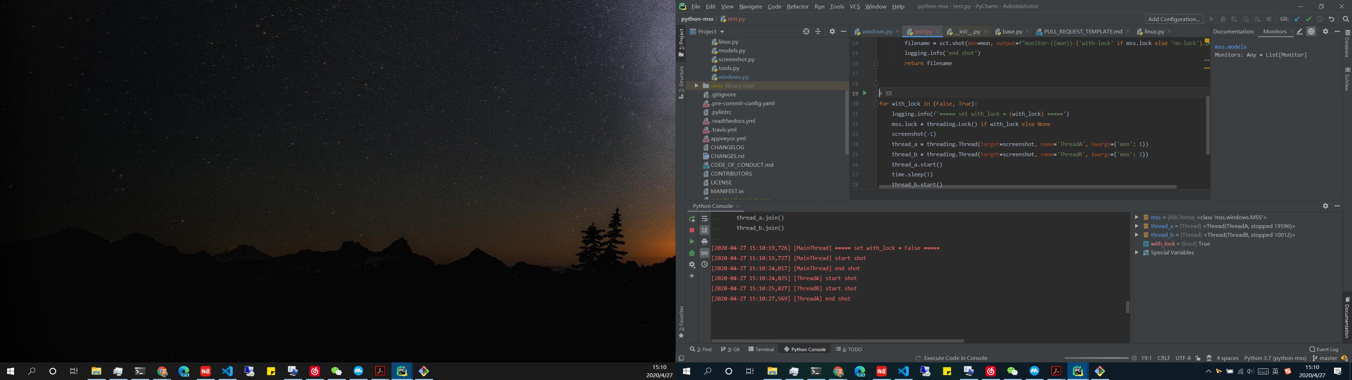Click the Execute Current Statement play icon
Screen dimensions: 1352x380
point(692,242)
